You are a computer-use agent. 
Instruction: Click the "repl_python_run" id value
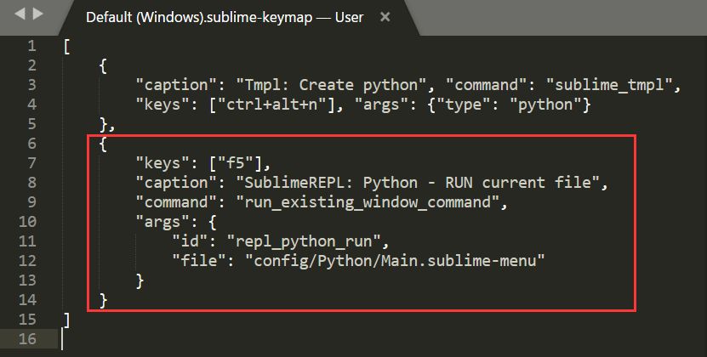coord(305,241)
